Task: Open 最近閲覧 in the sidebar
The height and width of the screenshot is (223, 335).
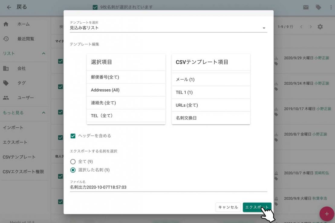Action: (26, 39)
